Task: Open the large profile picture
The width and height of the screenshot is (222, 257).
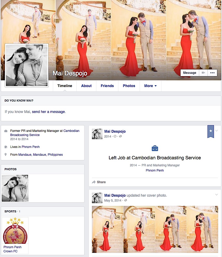Action: (x=27, y=65)
